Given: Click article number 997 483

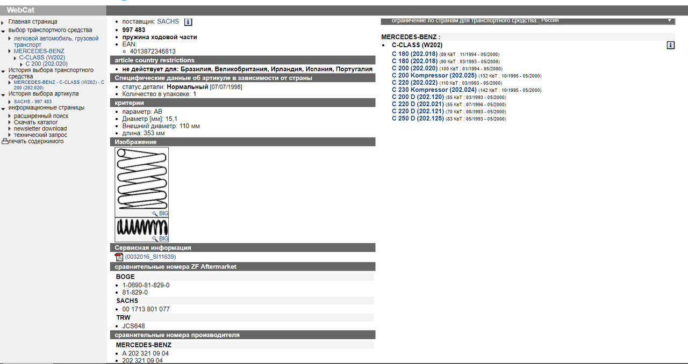Looking at the screenshot, I should (134, 30).
